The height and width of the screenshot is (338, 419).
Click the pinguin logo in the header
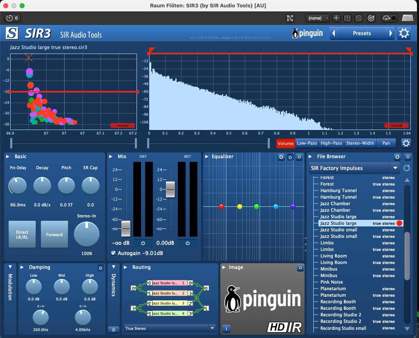point(307,34)
